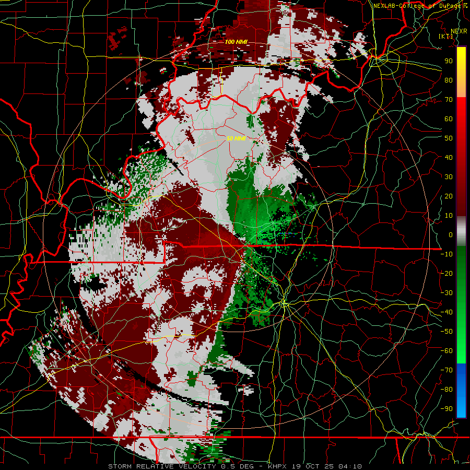Click the "100 NMI" range ring label
The image size is (470, 470).
point(236,42)
